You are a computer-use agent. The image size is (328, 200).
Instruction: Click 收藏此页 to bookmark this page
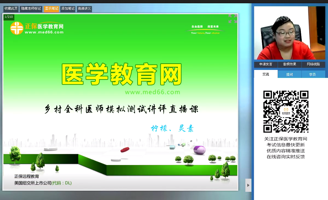(x=11, y=9)
